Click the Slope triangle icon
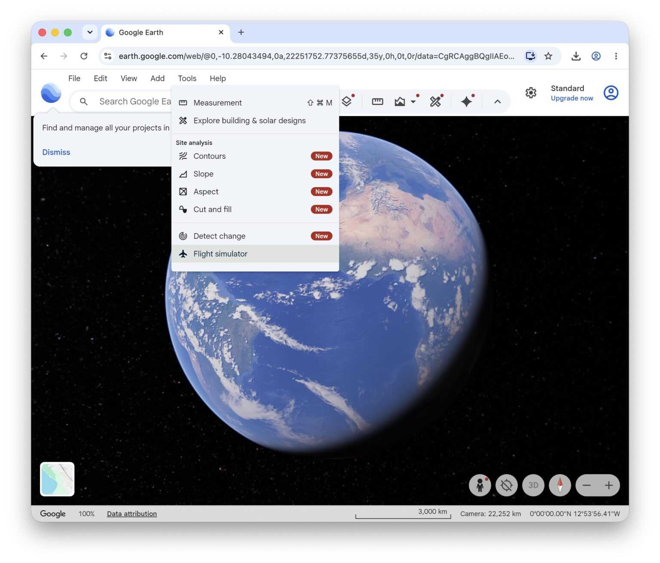The height and width of the screenshot is (563, 660). coord(183,174)
